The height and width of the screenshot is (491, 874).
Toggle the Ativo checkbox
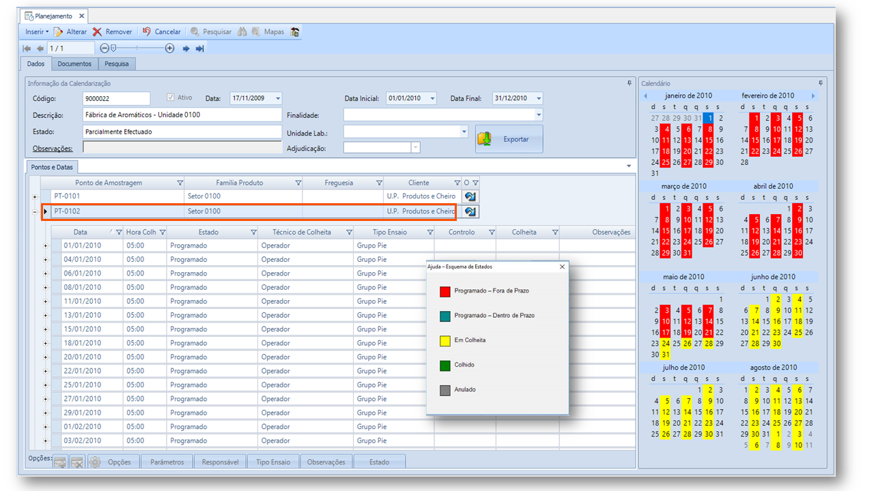(x=171, y=98)
